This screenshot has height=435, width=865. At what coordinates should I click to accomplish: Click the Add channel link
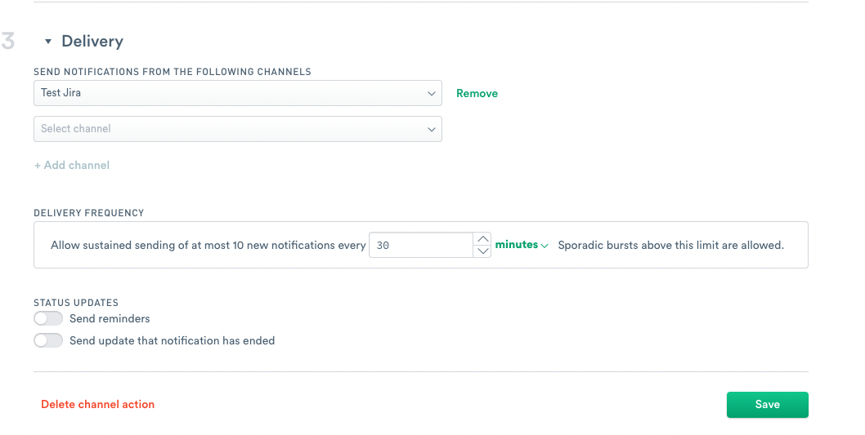tap(72, 165)
